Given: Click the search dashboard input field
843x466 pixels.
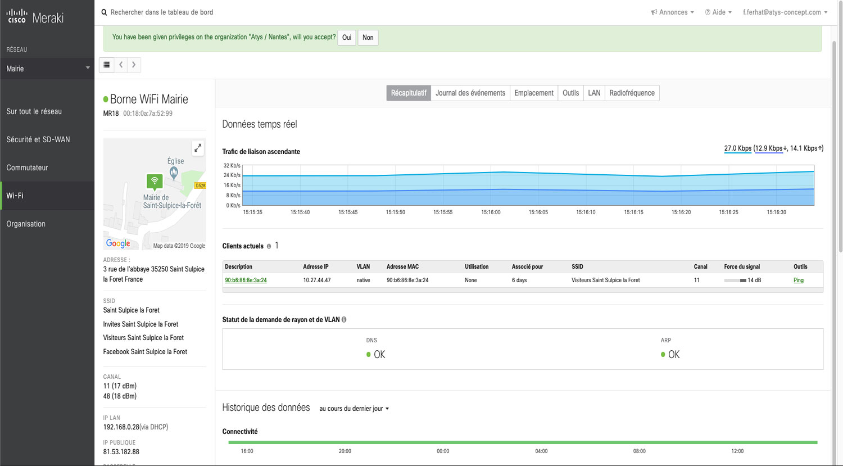Looking at the screenshot, I should tap(162, 12).
